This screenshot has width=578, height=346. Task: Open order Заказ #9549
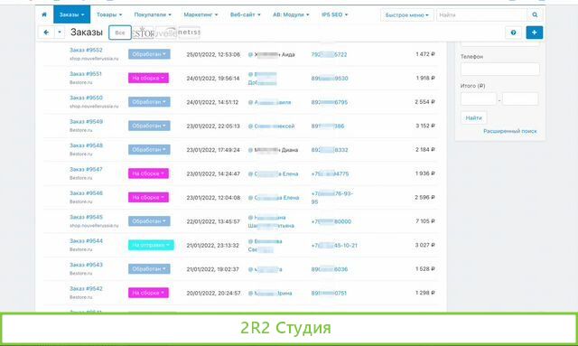pos(86,121)
